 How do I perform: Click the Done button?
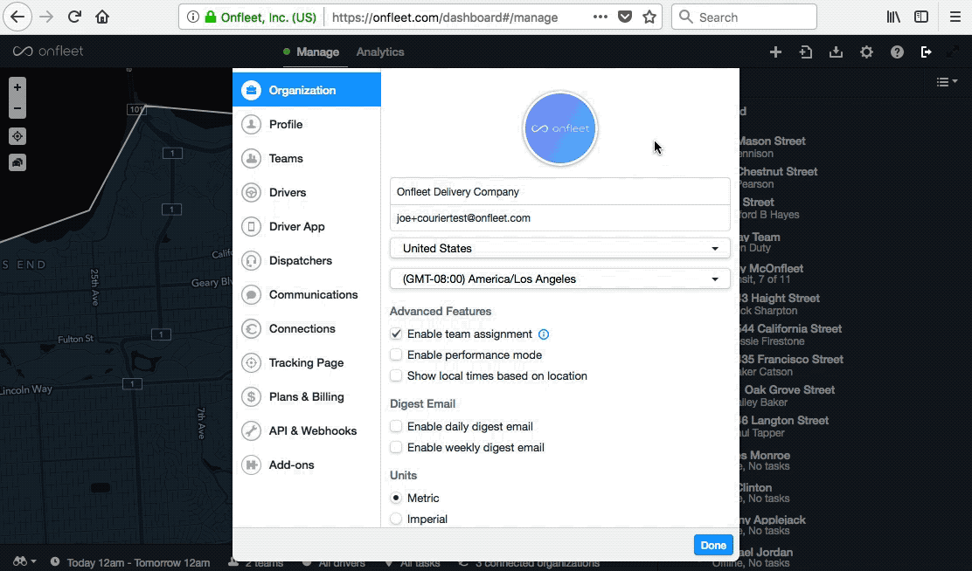[x=713, y=545]
